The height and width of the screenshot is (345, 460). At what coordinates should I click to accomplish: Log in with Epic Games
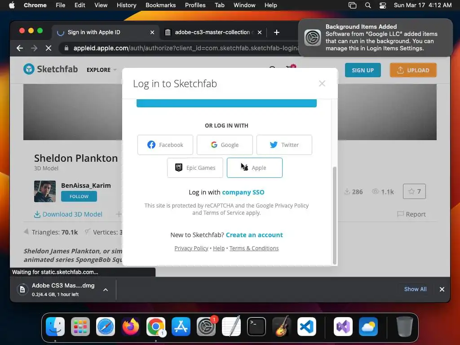[195, 168]
